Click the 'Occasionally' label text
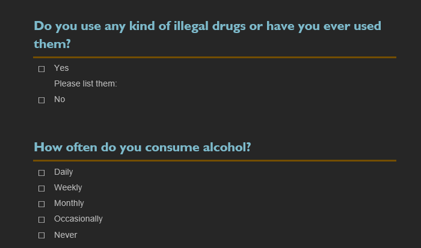421x248 pixels. pos(78,219)
